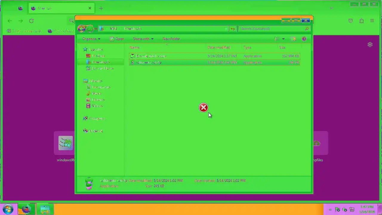The height and width of the screenshot is (215, 382).
Task: Open new tab page settings gear
Action: 370,44
